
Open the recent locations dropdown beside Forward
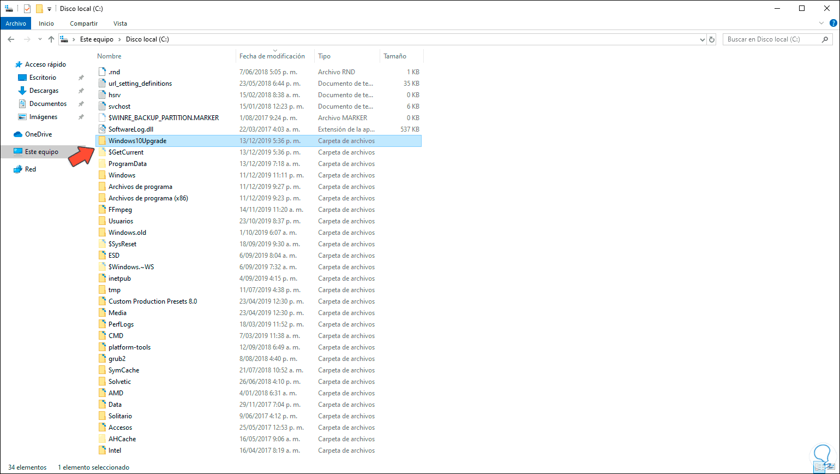click(40, 39)
